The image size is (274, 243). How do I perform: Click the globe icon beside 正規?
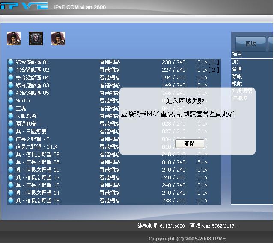point(11,108)
